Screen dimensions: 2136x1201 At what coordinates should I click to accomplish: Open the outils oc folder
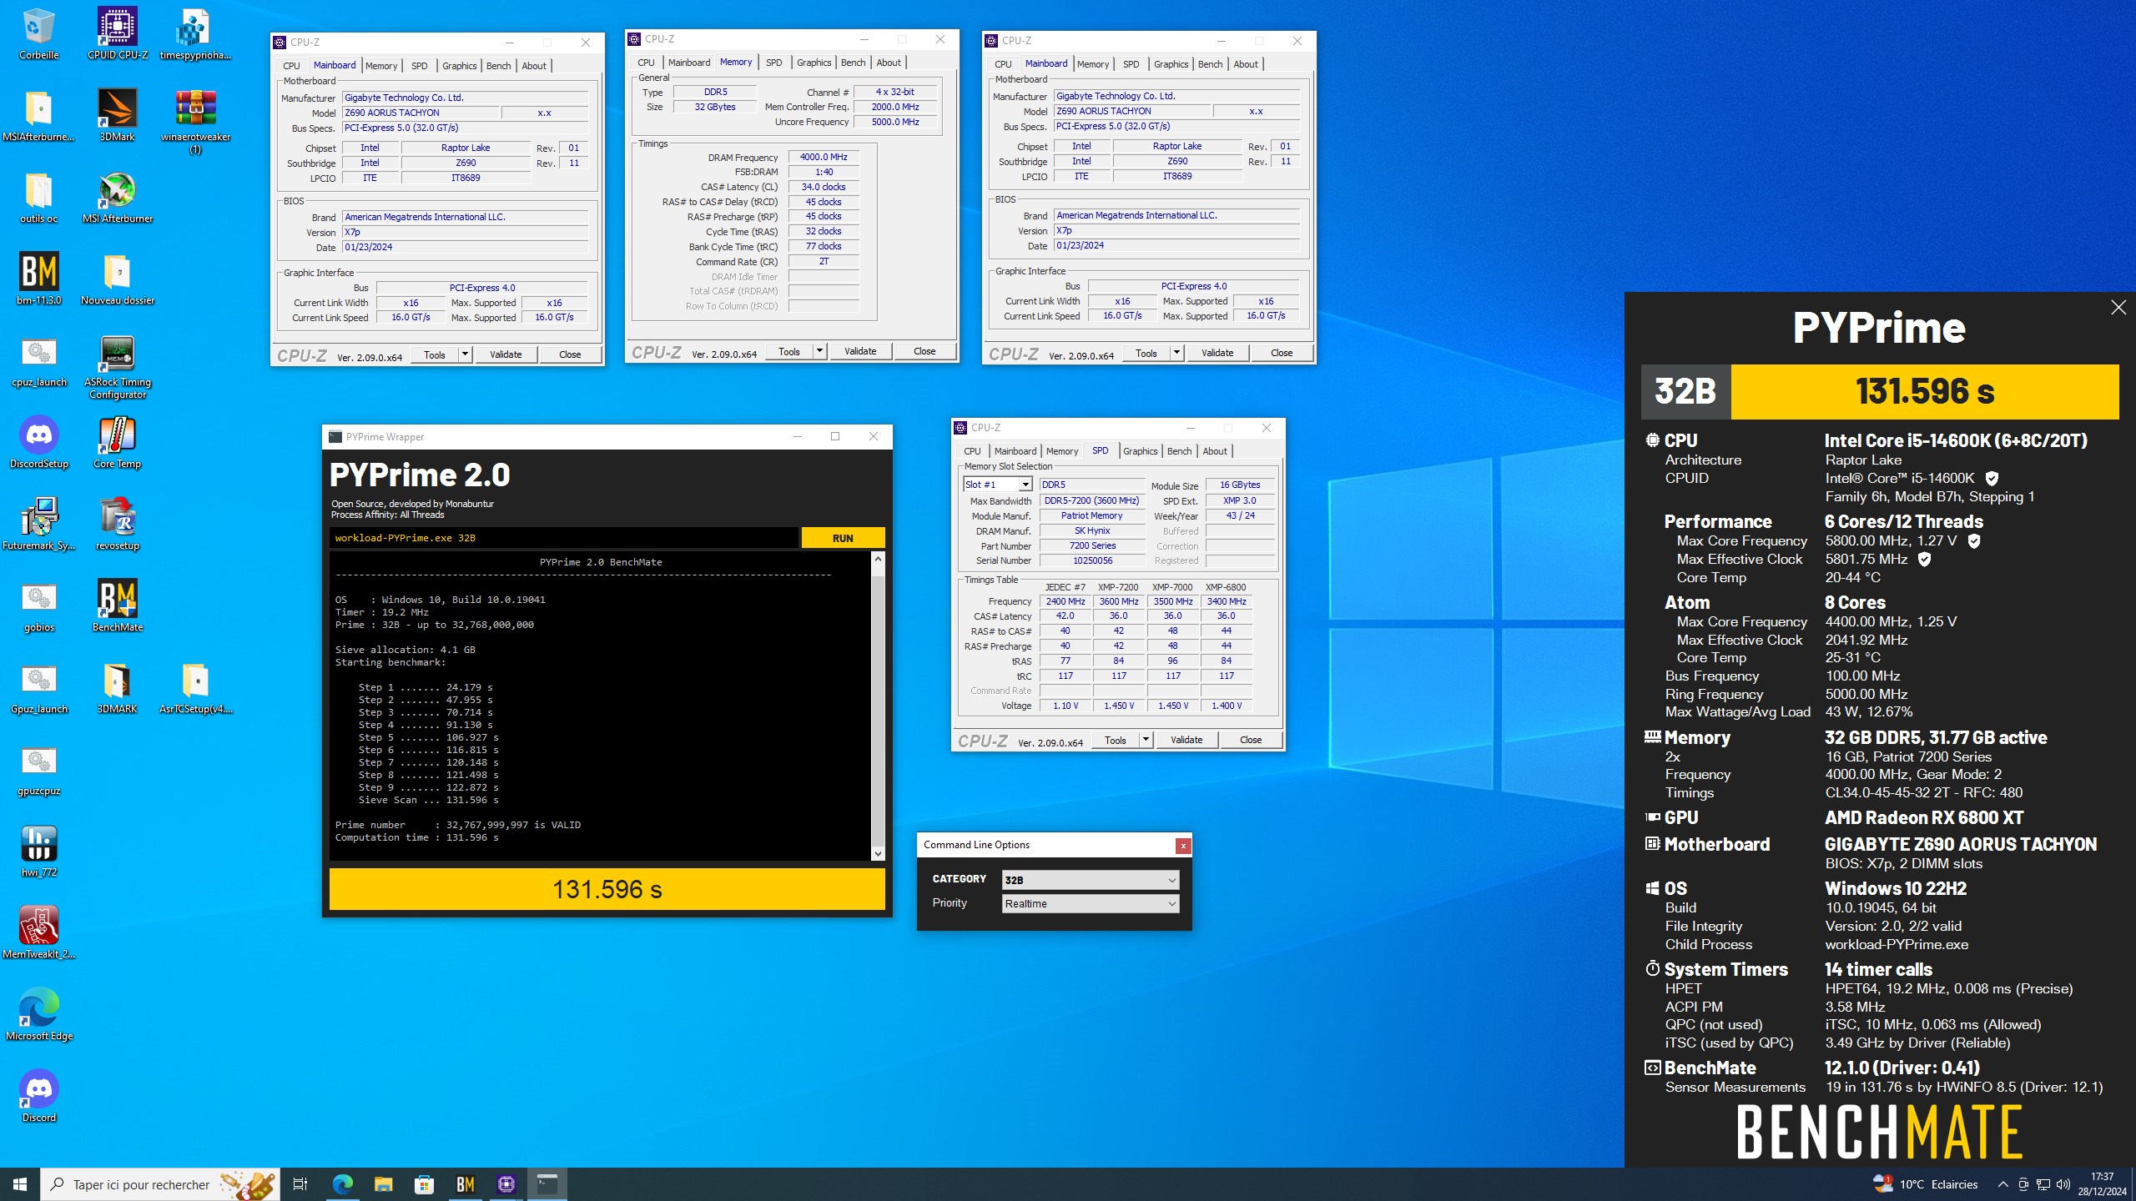pyautogui.click(x=38, y=197)
